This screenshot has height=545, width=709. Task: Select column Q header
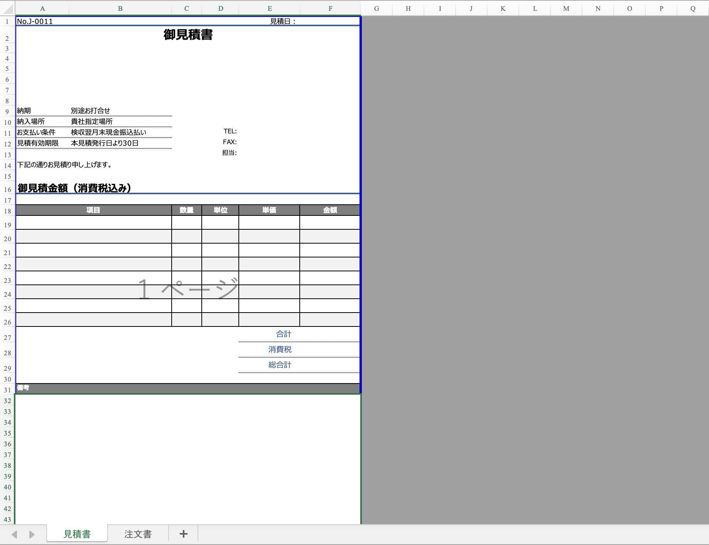[693, 8]
